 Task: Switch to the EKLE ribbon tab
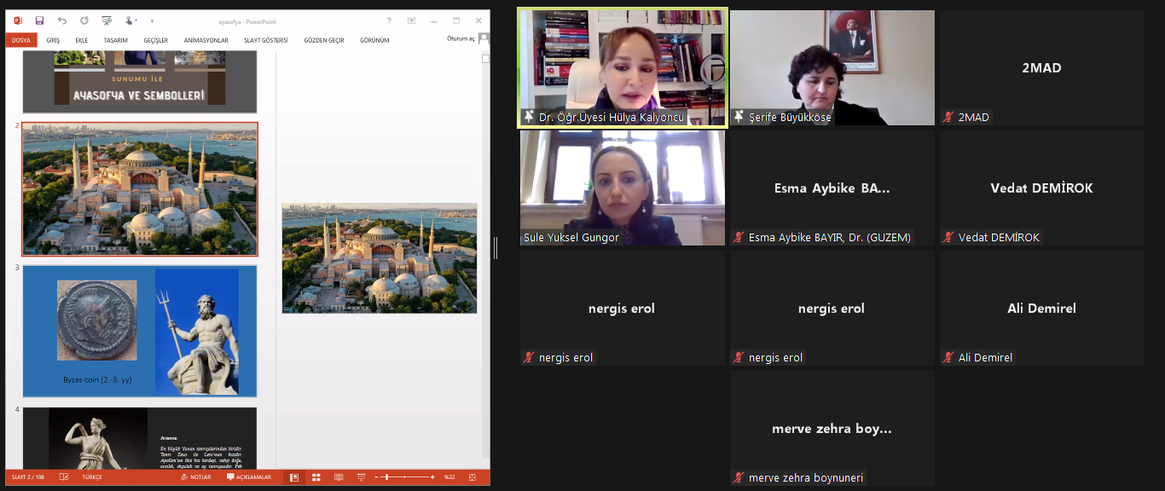pyautogui.click(x=82, y=40)
